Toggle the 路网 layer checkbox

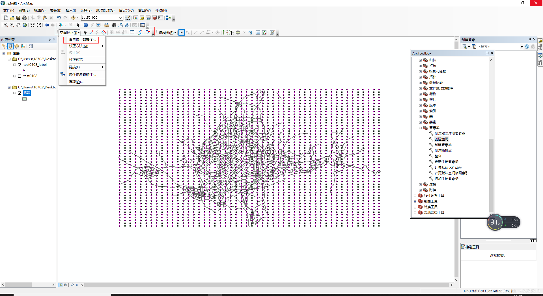tap(20, 93)
